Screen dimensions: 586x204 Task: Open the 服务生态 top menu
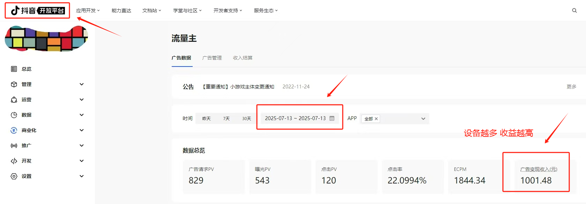click(x=266, y=10)
